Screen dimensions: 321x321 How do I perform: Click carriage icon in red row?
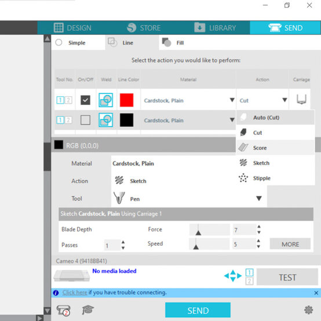(x=301, y=99)
